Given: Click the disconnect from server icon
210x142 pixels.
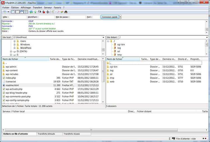Looking at the screenshot, I should click(x=44, y=12).
